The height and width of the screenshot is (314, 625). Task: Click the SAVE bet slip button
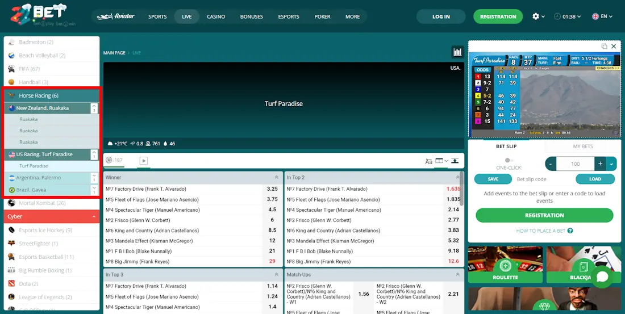click(493, 179)
